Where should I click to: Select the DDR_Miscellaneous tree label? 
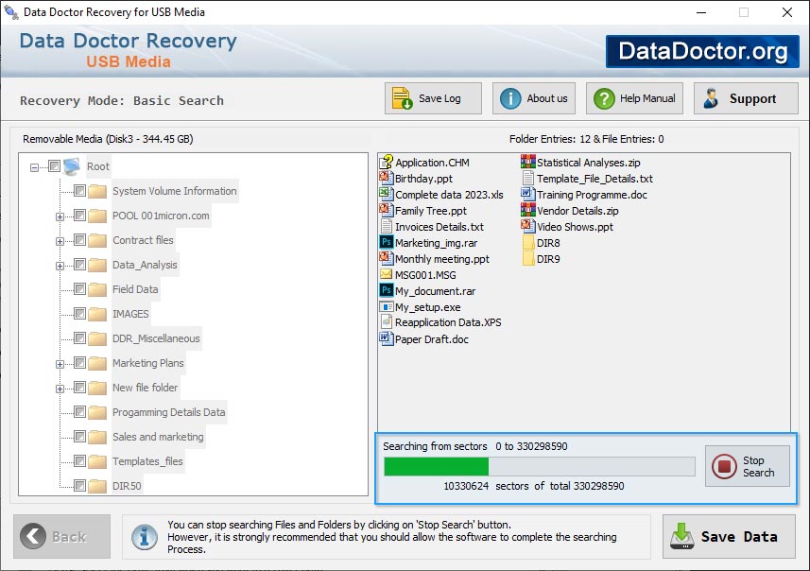click(156, 338)
